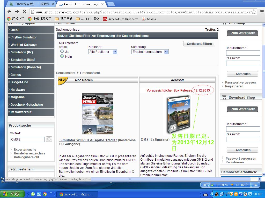This screenshot has width=265, height=198.
Task: Click the browser back arrow
Action: 10,12
